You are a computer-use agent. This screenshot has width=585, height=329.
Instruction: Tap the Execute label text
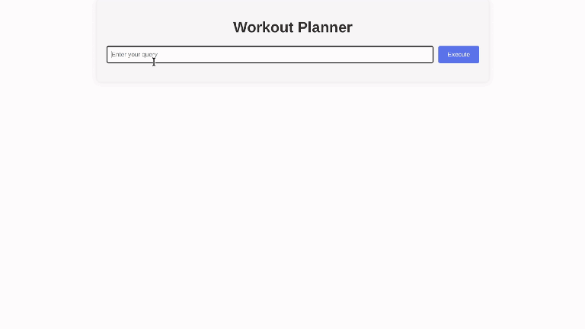[x=459, y=55]
